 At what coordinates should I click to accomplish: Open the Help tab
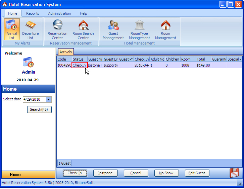pos(83,13)
